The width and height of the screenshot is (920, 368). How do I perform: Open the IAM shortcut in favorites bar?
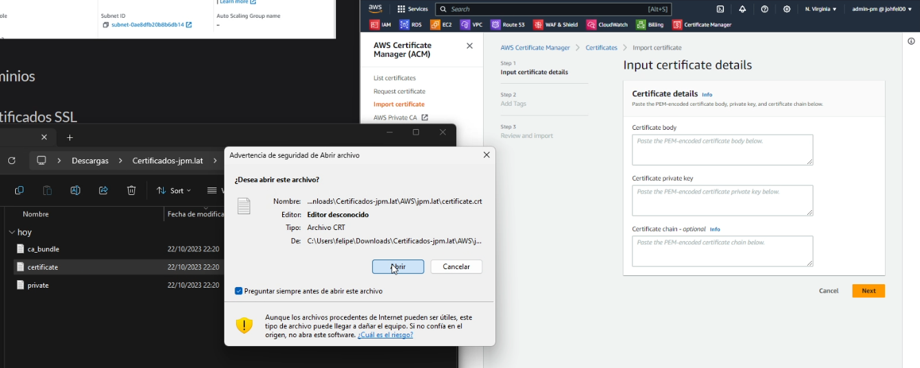(x=381, y=25)
